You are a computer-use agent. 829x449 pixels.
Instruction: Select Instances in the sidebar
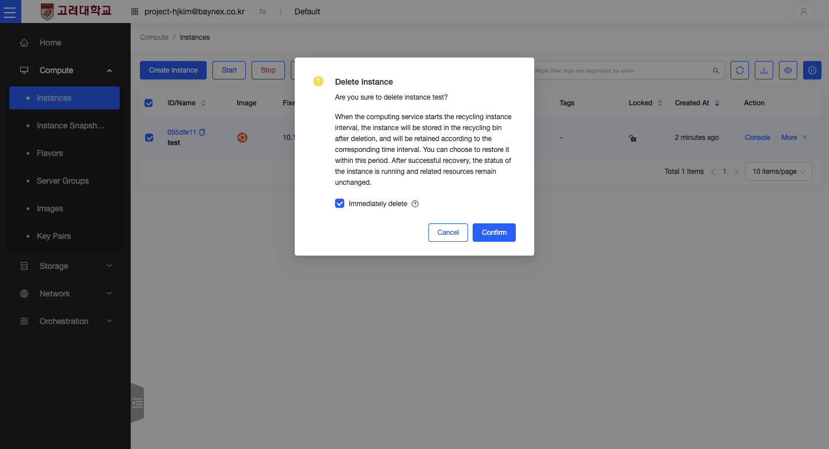point(64,98)
